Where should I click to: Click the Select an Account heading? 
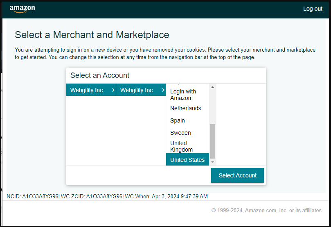tap(100, 75)
